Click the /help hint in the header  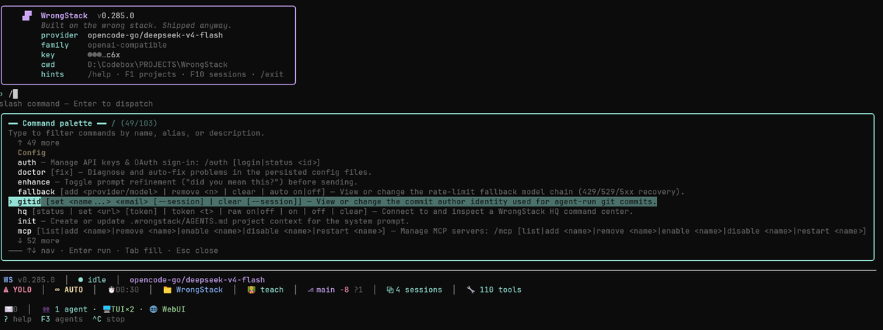click(99, 74)
